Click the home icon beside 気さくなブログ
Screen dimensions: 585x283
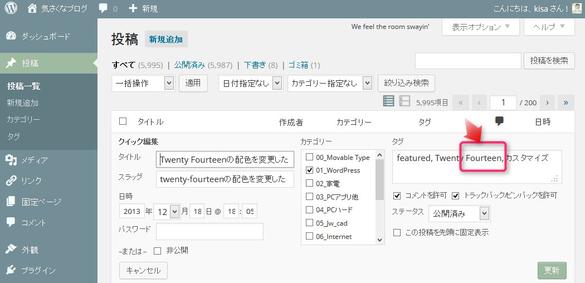pos(32,8)
